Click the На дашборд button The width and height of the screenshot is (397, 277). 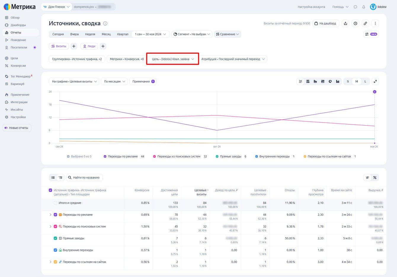coord(325,23)
